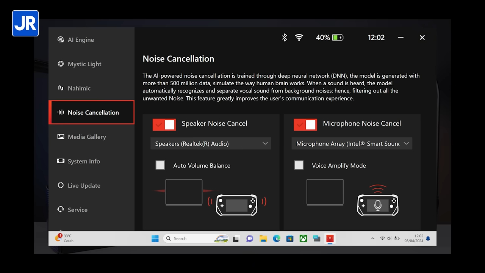Click the Bluetooth status icon
Image resolution: width=485 pixels, height=273 pixels.
tap(284, 38)
